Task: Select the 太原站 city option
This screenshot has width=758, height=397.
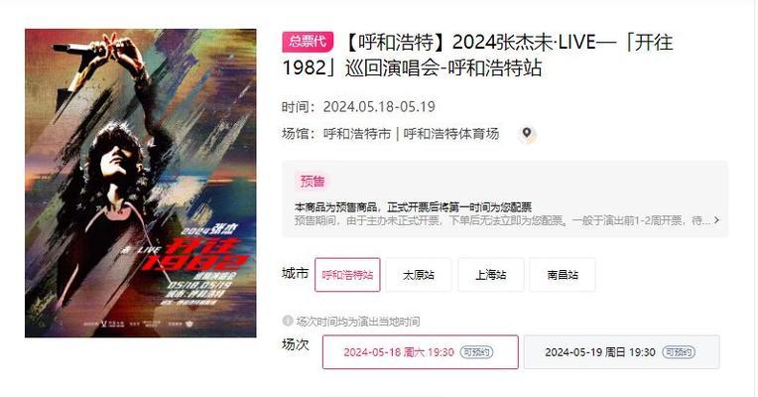Action: click(419, 275)
